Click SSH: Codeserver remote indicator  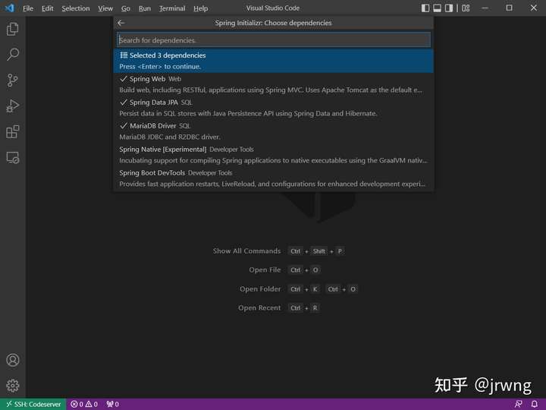pyautogui.click(x=33, y=404)
